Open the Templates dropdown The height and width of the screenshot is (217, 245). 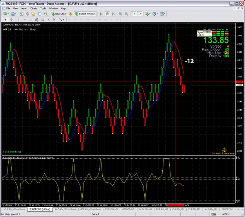[163, 14]
